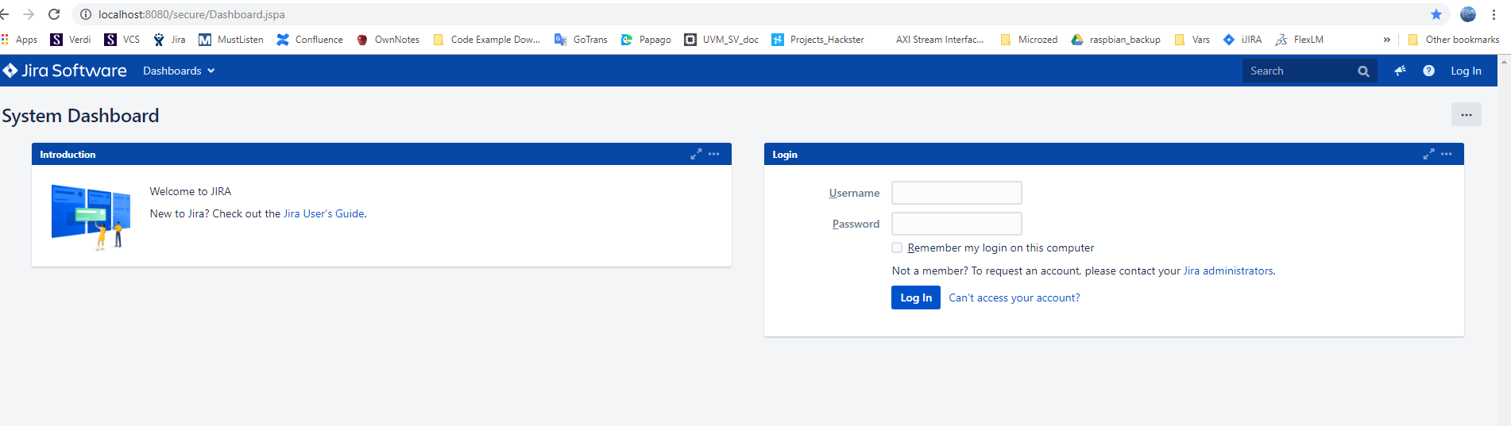Viewport: 1511px width, 426px height.
Task: Open the Verdi bookmark
Action: (x=71, y=40)
